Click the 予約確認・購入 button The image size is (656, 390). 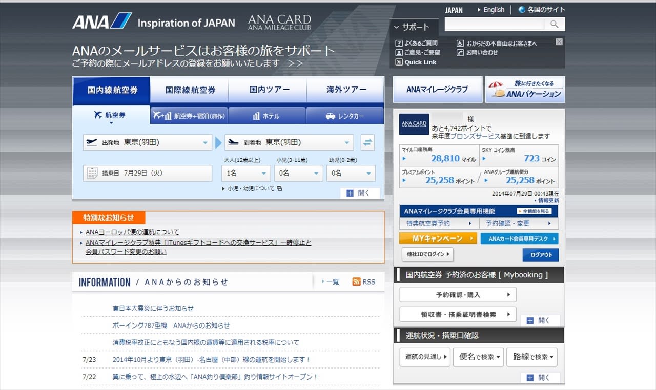458,295
